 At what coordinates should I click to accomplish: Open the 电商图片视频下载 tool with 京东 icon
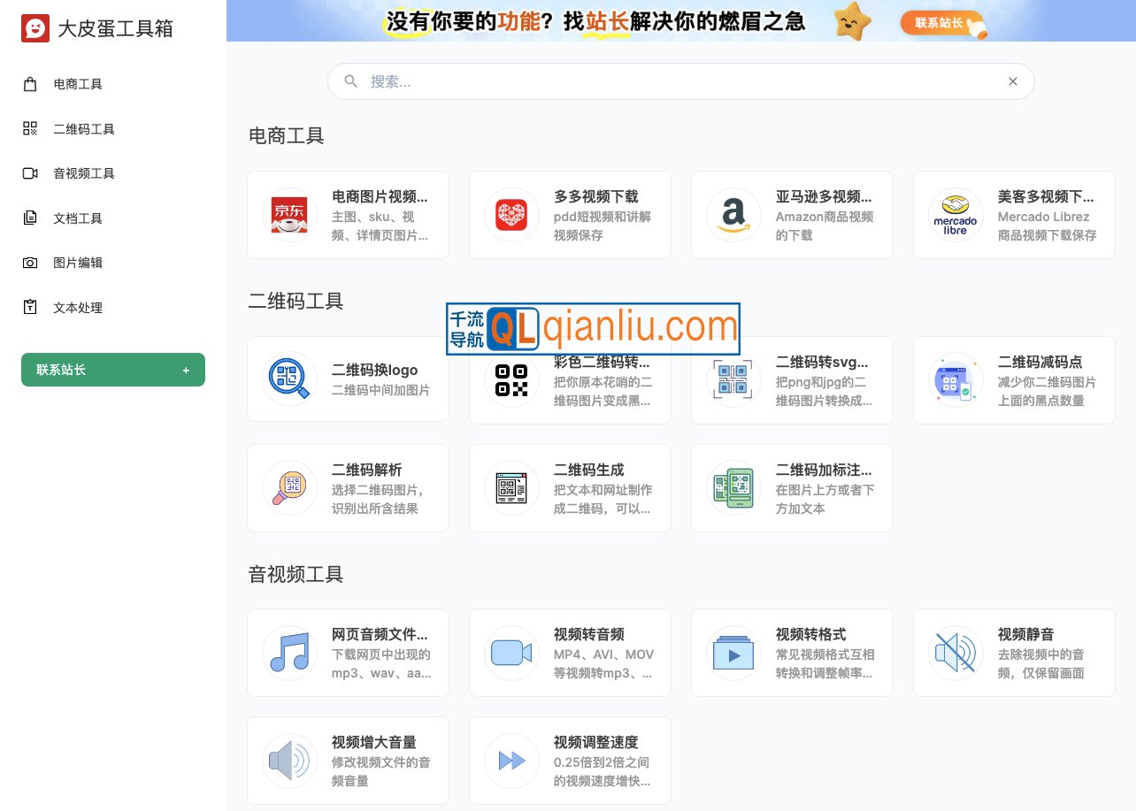coord(348,215)
